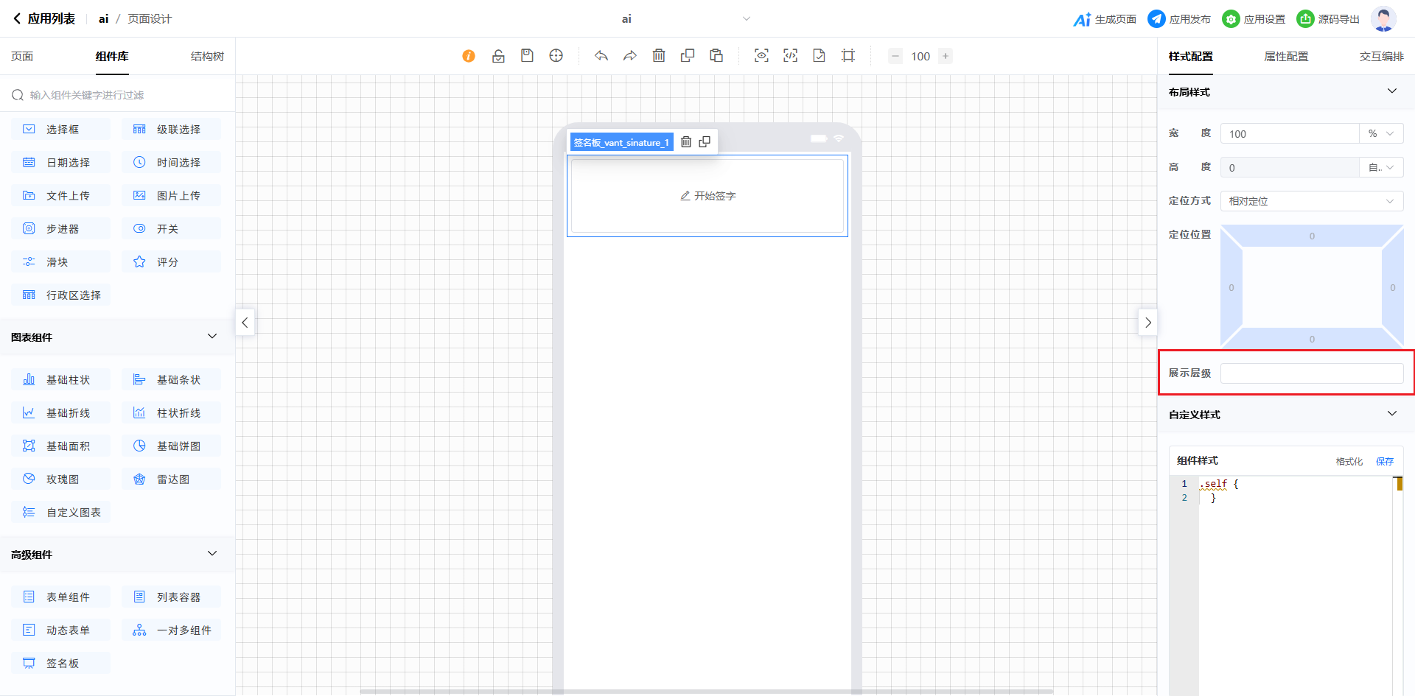Collapse the 布局样式 section

(x=1391, y=91)
